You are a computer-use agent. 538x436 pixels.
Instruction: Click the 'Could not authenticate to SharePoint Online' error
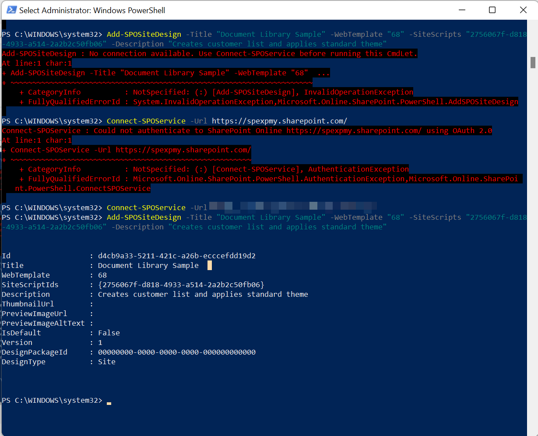point(247,130)
